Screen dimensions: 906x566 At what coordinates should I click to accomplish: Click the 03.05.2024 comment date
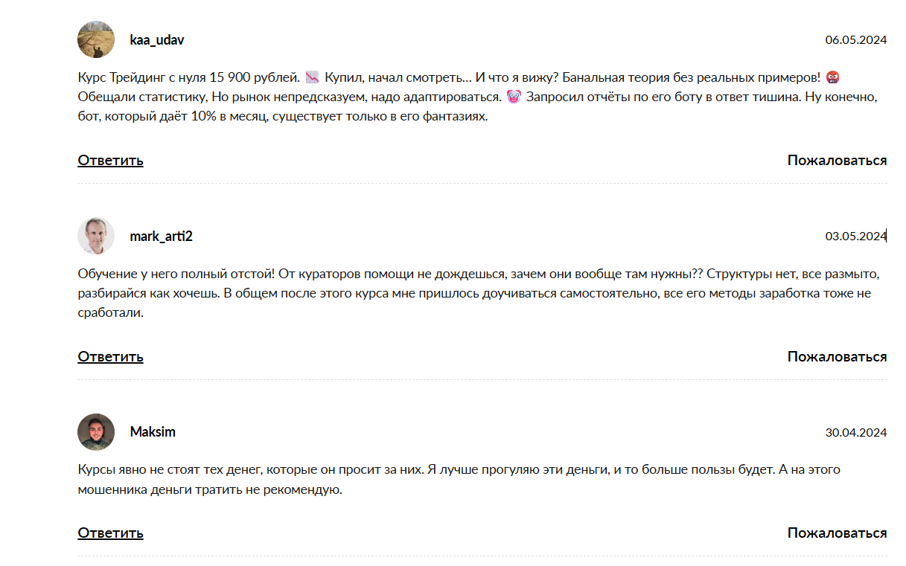855,237
